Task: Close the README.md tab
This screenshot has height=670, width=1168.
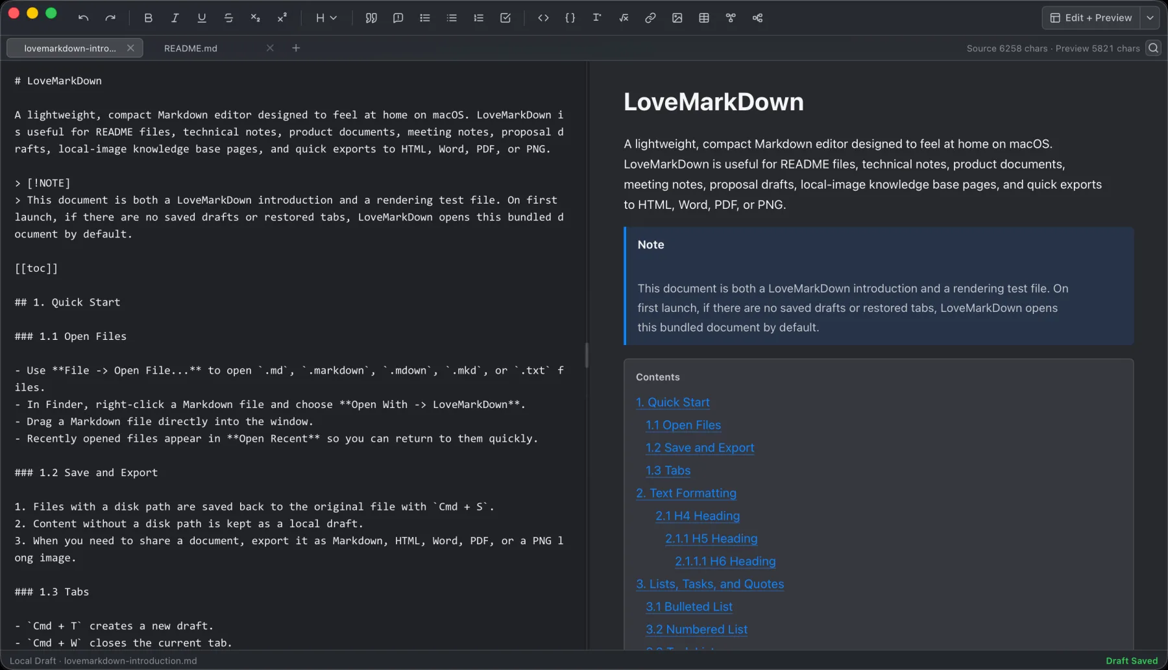Action: coord(270,48)
